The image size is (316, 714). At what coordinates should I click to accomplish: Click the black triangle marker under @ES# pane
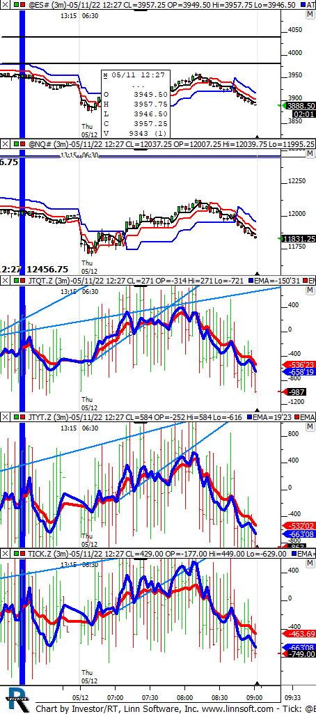click(257, 137)
